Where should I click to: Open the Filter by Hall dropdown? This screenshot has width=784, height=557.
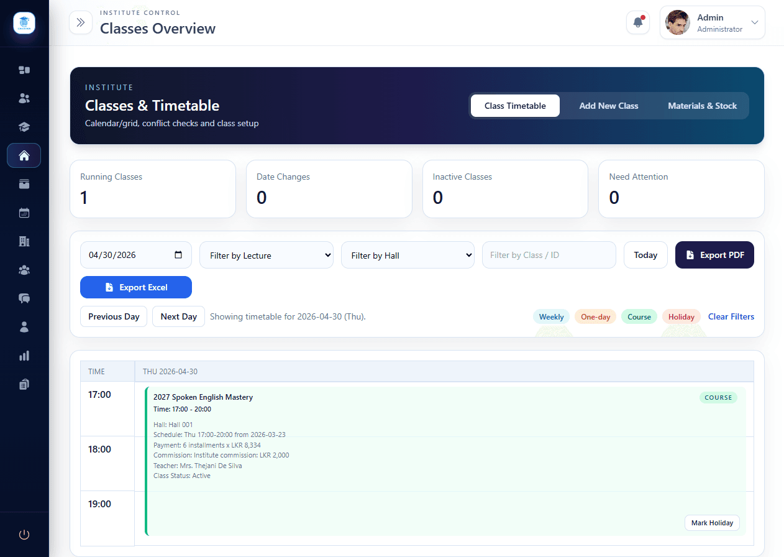pos(408,255)
